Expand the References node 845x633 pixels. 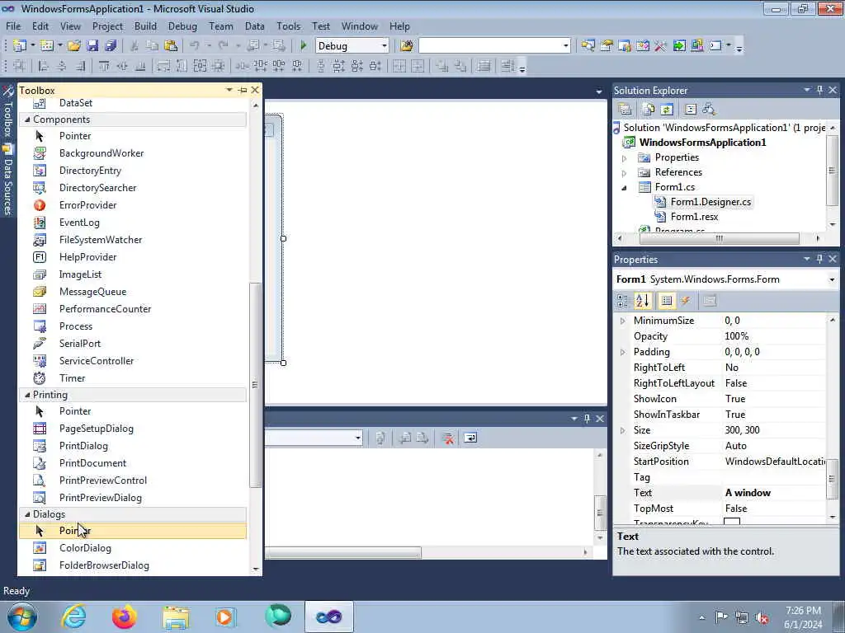(625, 173)
